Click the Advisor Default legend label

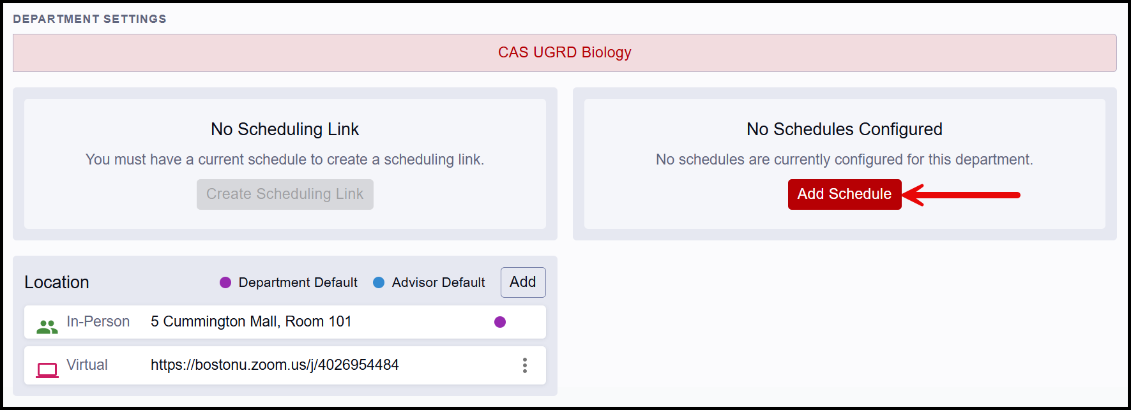pyautogui.click(x=438, y=282)
